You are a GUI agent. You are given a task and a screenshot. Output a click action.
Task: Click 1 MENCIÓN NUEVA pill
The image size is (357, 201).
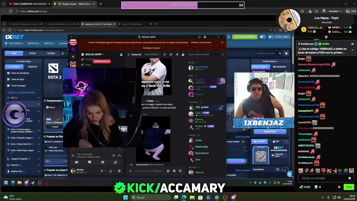point(102,61)
